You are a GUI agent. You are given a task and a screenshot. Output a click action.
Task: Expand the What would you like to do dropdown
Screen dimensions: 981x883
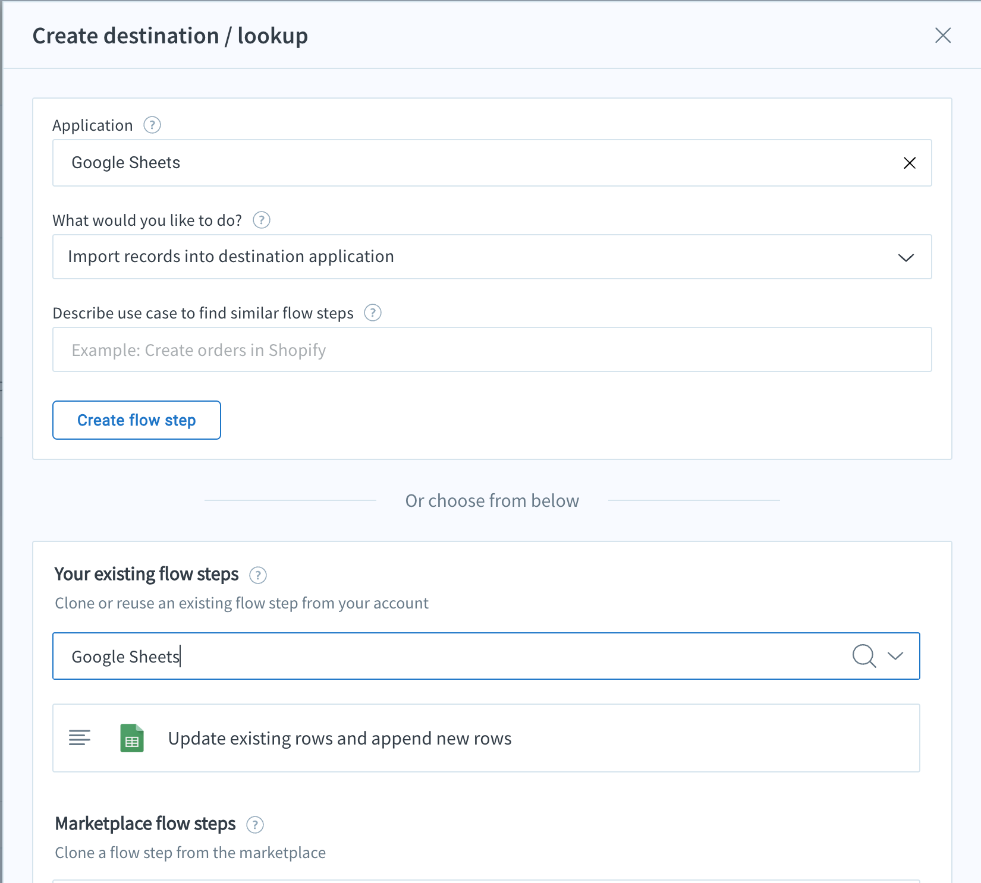(x=906, y=257)
